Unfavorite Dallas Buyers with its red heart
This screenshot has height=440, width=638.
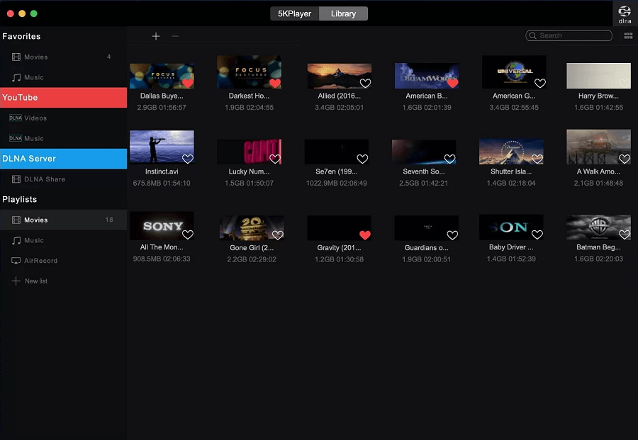click(x=188, y=83)
